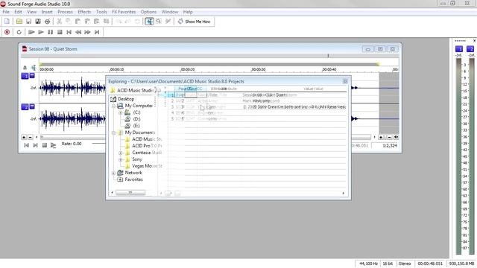Image resolution: width=477 pixels, height=268 pixels.
Task: Select the (E:) drive in the tree
Action: [136, 126]
